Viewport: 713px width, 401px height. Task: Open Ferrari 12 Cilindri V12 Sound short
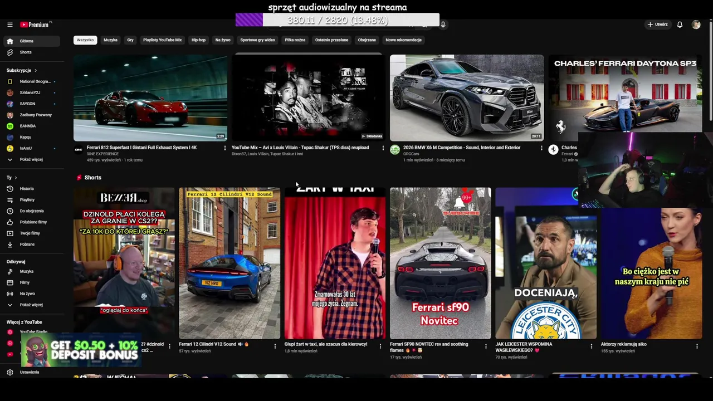(x=229, y=263)
